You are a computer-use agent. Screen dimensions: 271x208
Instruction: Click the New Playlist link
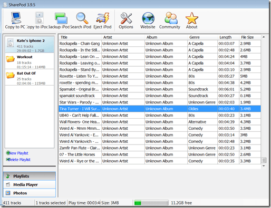point(17,153)
